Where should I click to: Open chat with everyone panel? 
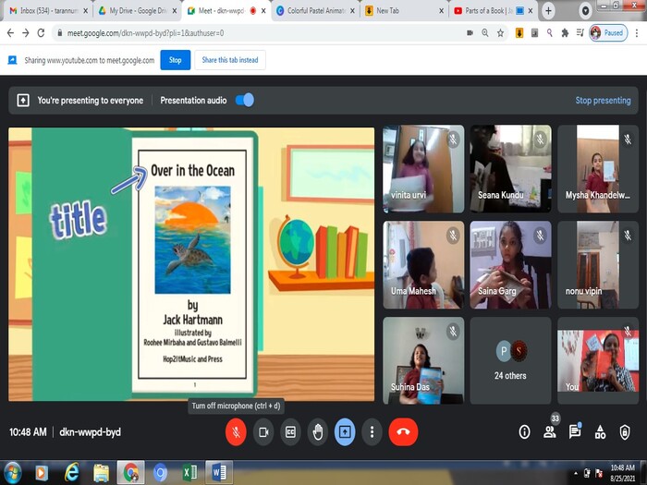[x=575, y=431]
